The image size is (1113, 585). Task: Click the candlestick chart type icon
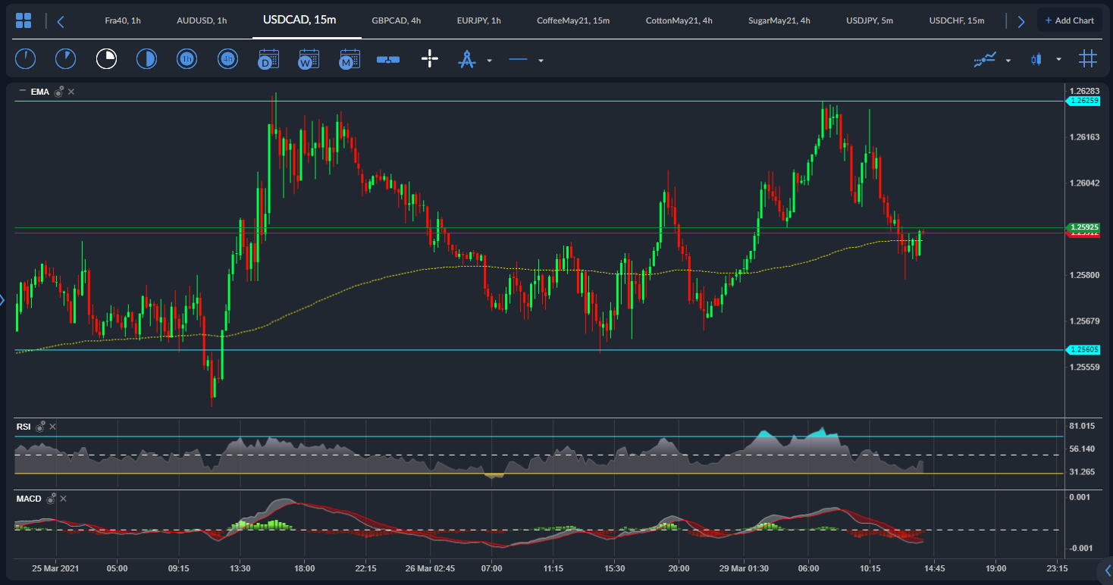pos(1036,59)
